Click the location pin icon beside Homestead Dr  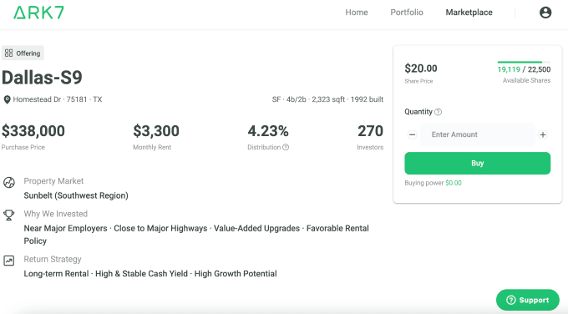[x=7, y=99]
